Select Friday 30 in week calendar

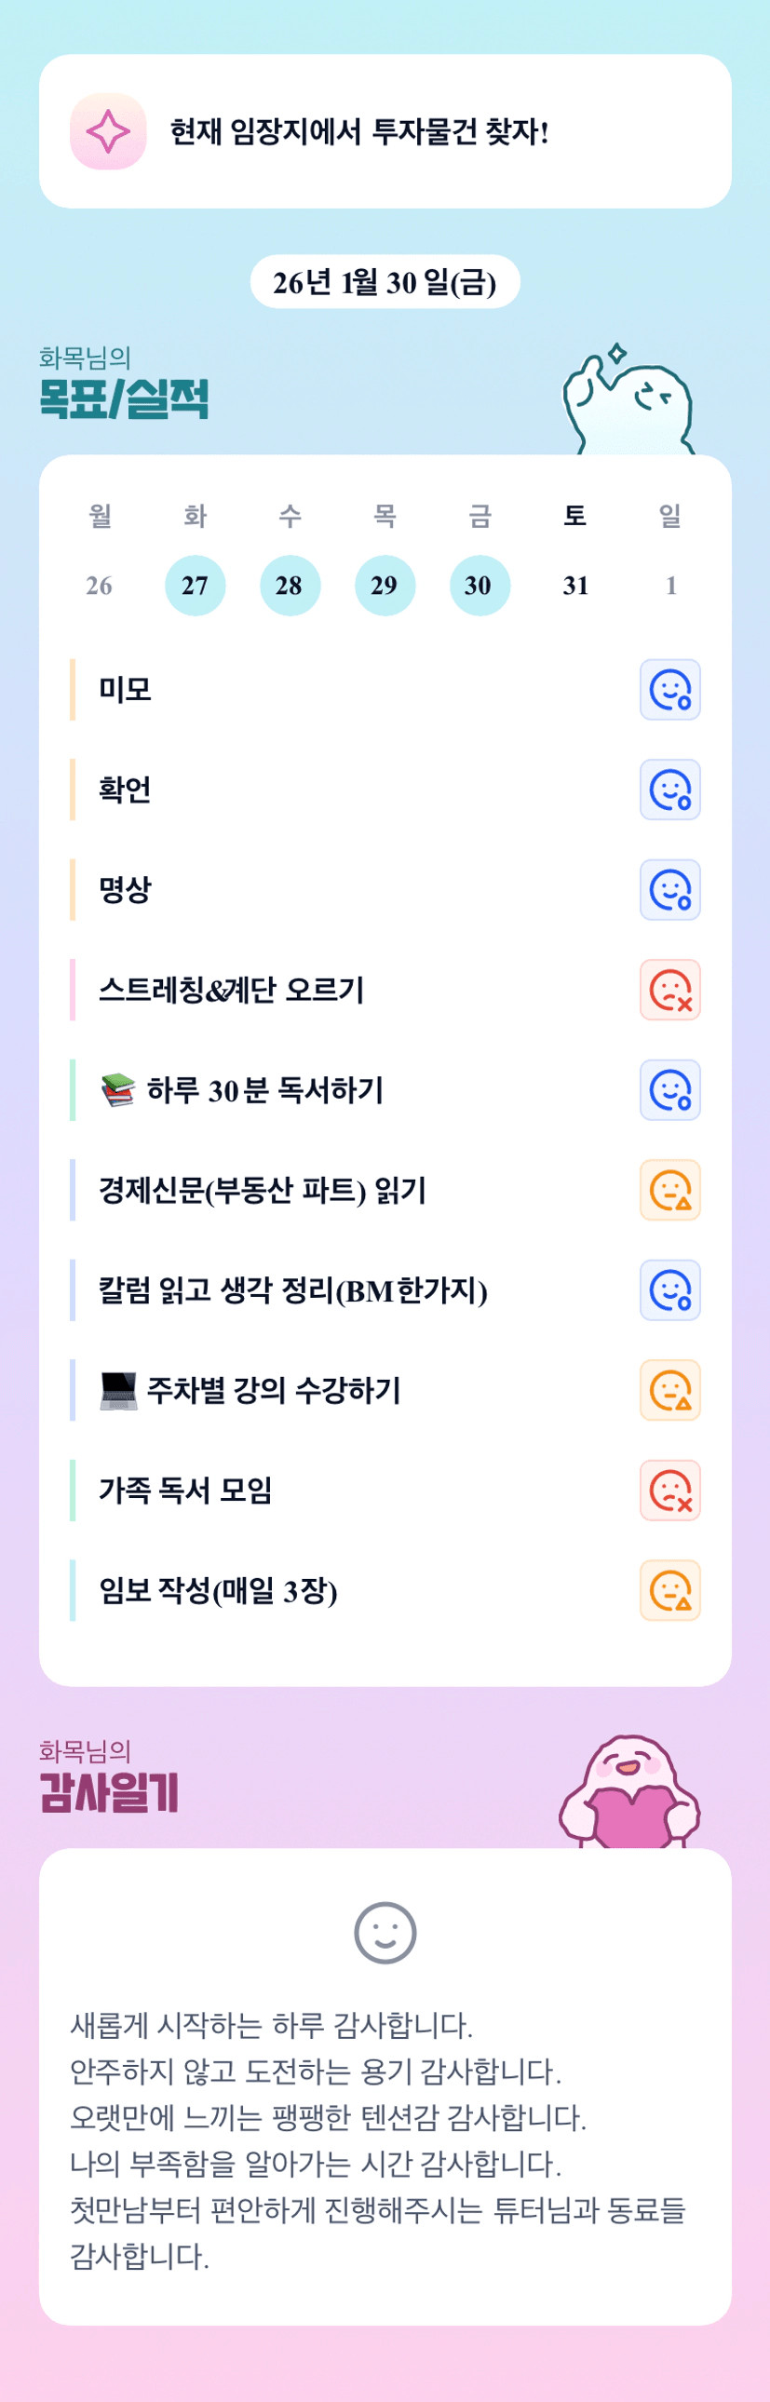480,586
